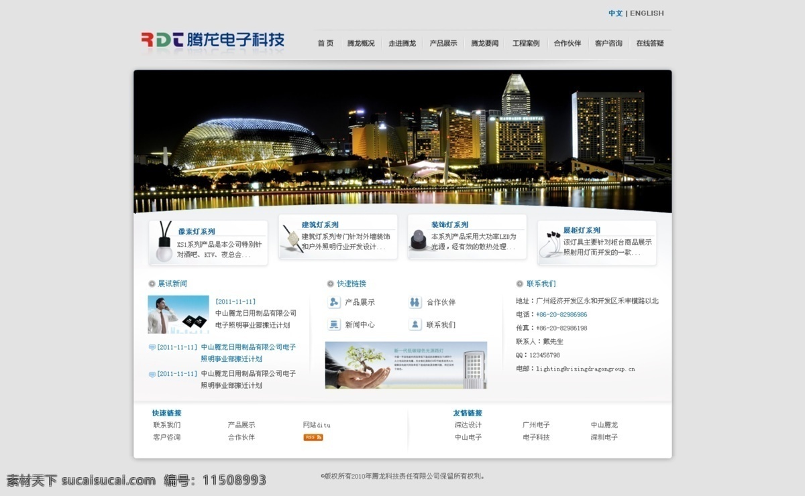Open 工程案例 navigation item
805x496 pixels.
click(x=526, y=43)
